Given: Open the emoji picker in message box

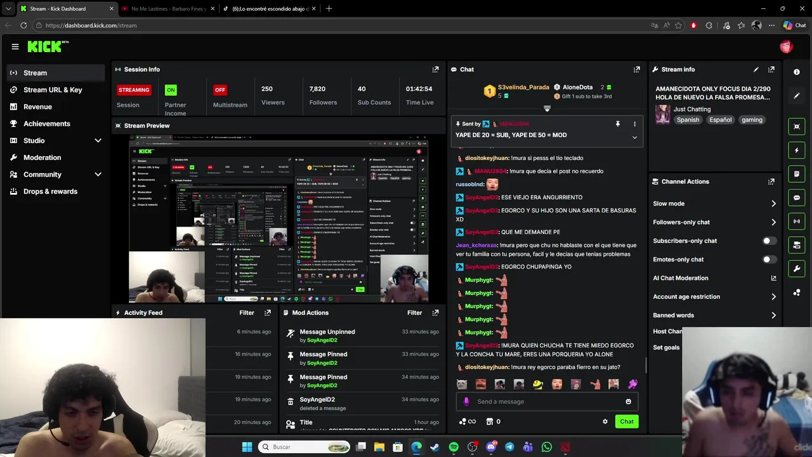Looking at the screenshot, I should 628,401.
